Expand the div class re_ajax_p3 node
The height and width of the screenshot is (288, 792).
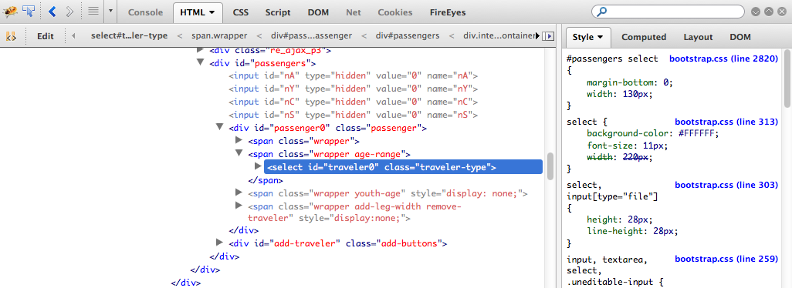coord(201,49)
